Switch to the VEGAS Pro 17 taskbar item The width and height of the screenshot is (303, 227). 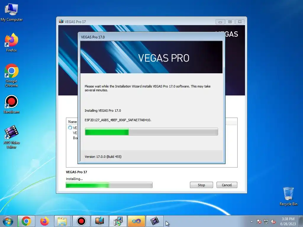coord(99,221)
